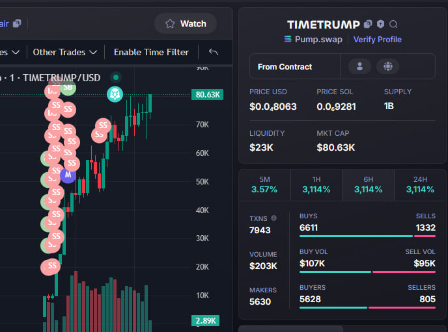Click the TXNS info icon

click(273, 218)
